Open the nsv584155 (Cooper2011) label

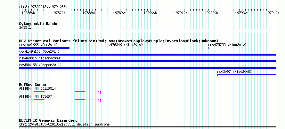pos(40,65)
